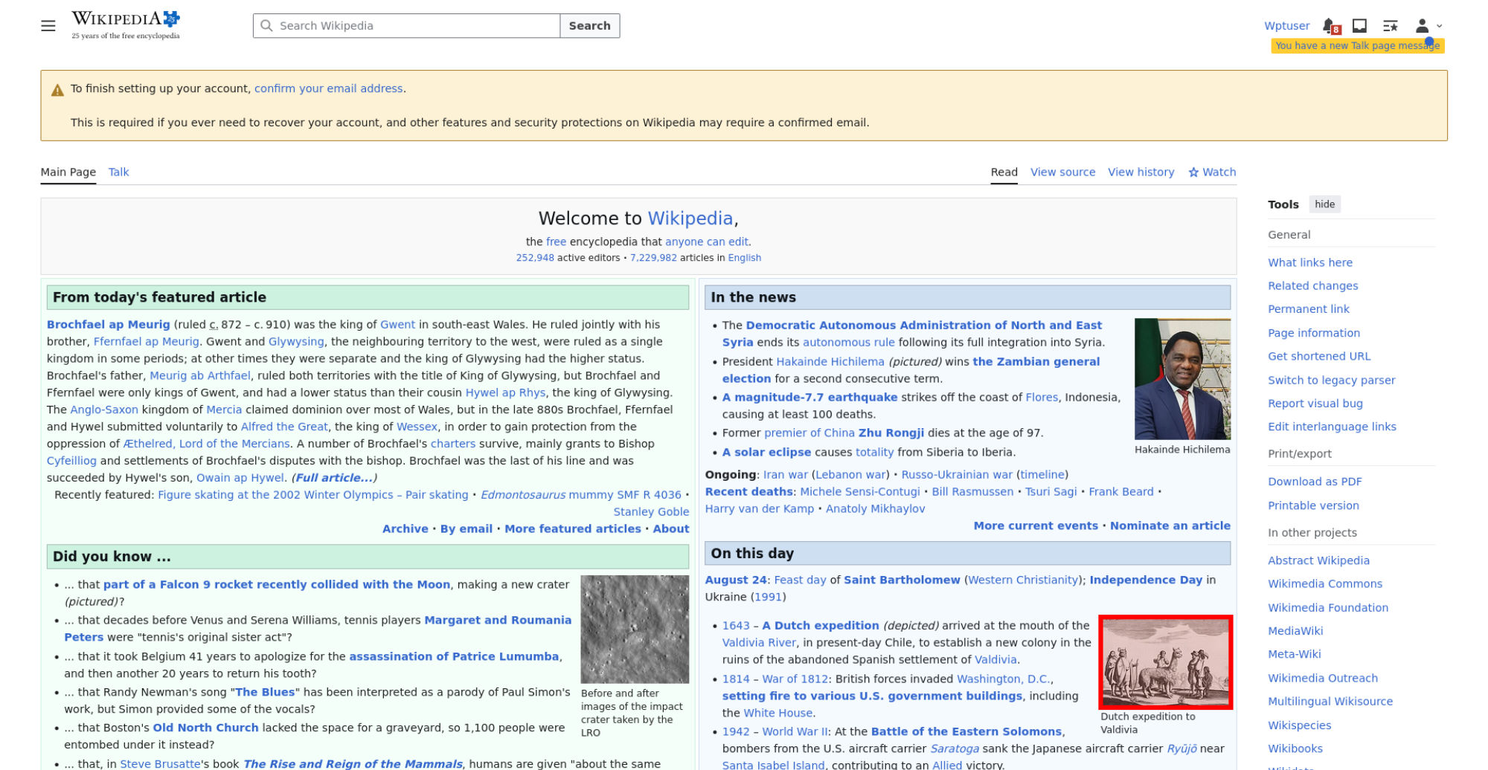This screenshot has width=1488, height=770.
Task: Select the Read tab
Action: [1004, 172]
